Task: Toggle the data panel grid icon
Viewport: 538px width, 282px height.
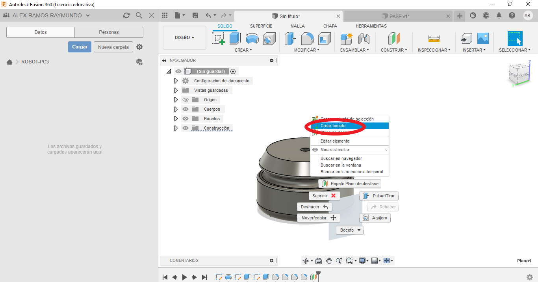Action: (165, 15)
